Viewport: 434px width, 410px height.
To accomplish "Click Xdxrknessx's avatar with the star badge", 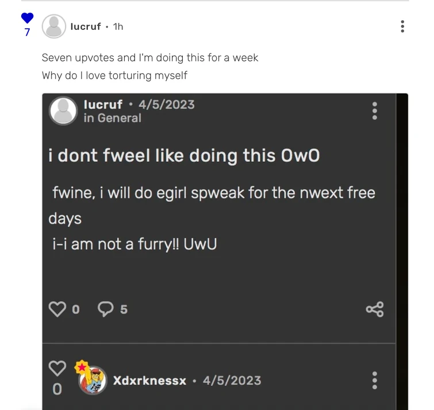I will [92, 380].
